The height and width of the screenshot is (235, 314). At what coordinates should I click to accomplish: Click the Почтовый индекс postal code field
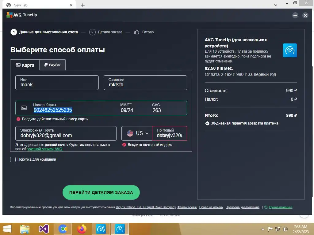(170, 133)
